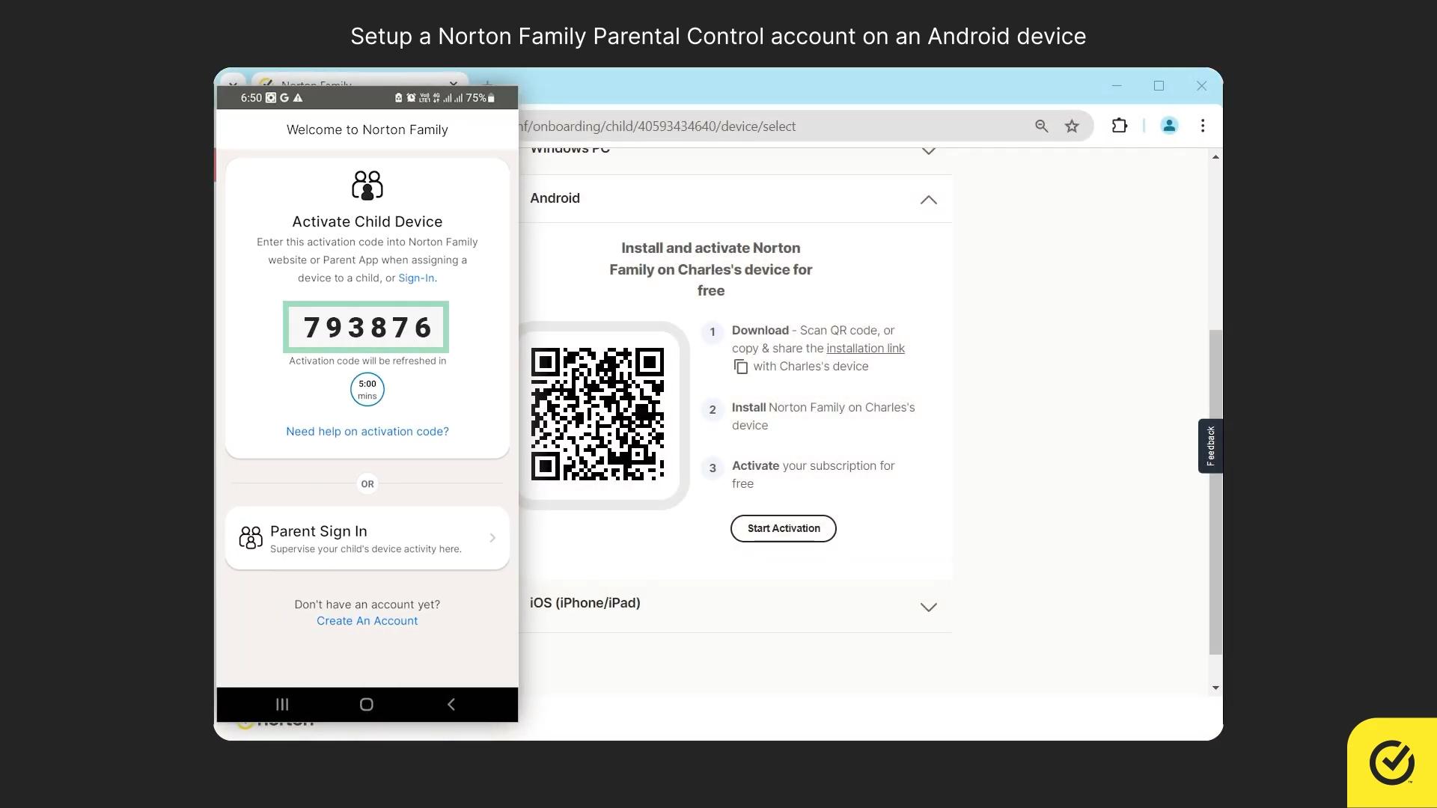Click the browser address bar URL
The width and height of the screenshot is (1437, 808).
pyautogui.click(x=657, y=126)
